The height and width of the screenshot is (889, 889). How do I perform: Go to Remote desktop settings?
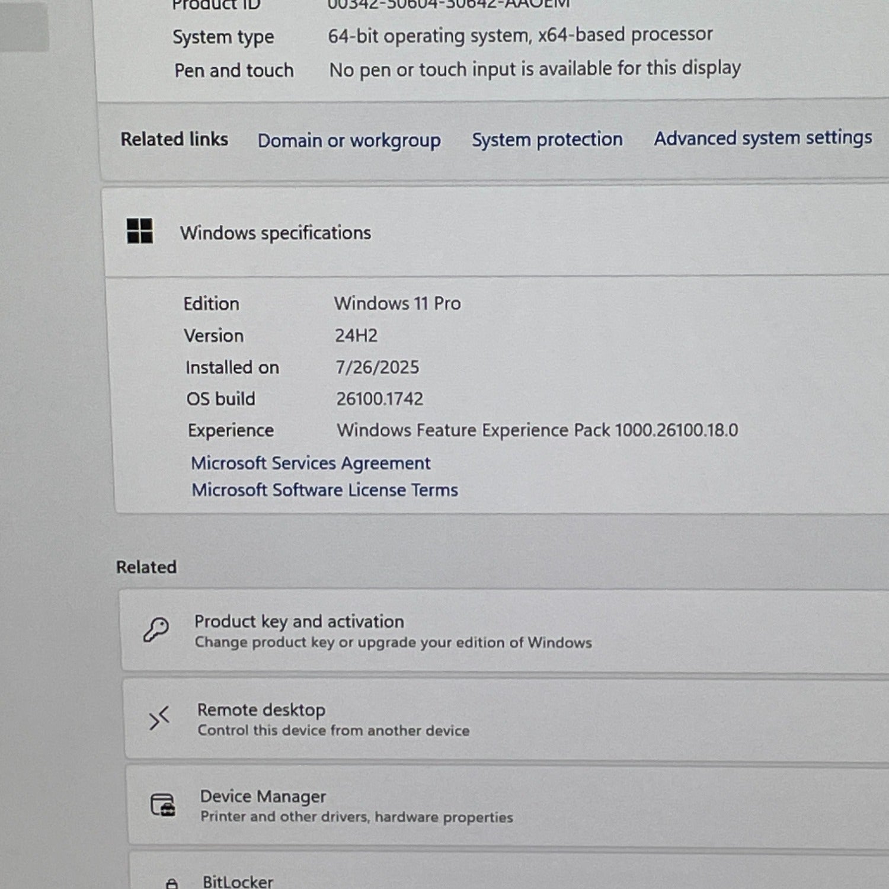261,709
